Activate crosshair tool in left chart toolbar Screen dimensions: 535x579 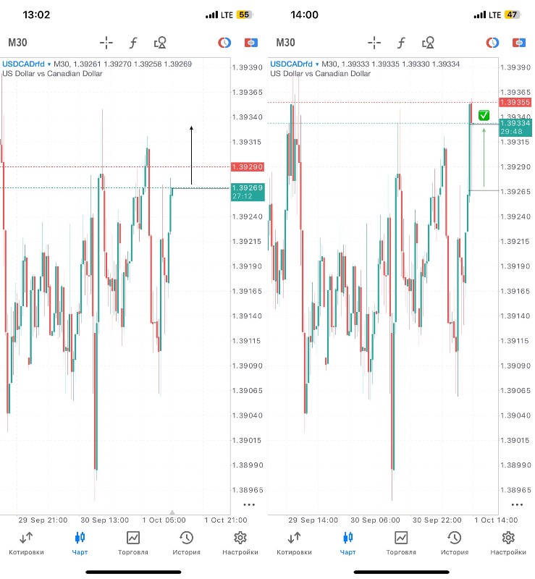tap(106, 43)
